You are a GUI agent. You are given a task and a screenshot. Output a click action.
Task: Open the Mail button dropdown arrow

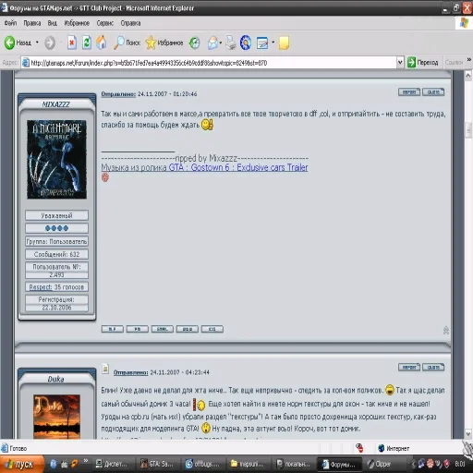221,42
